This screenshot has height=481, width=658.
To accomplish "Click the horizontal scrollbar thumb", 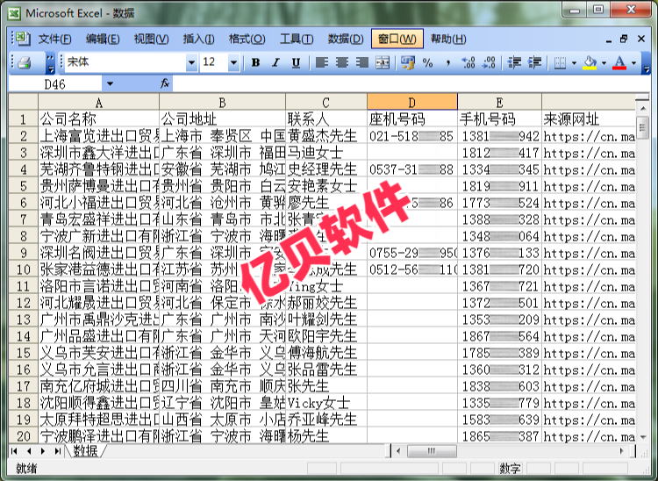I will 432,451.
